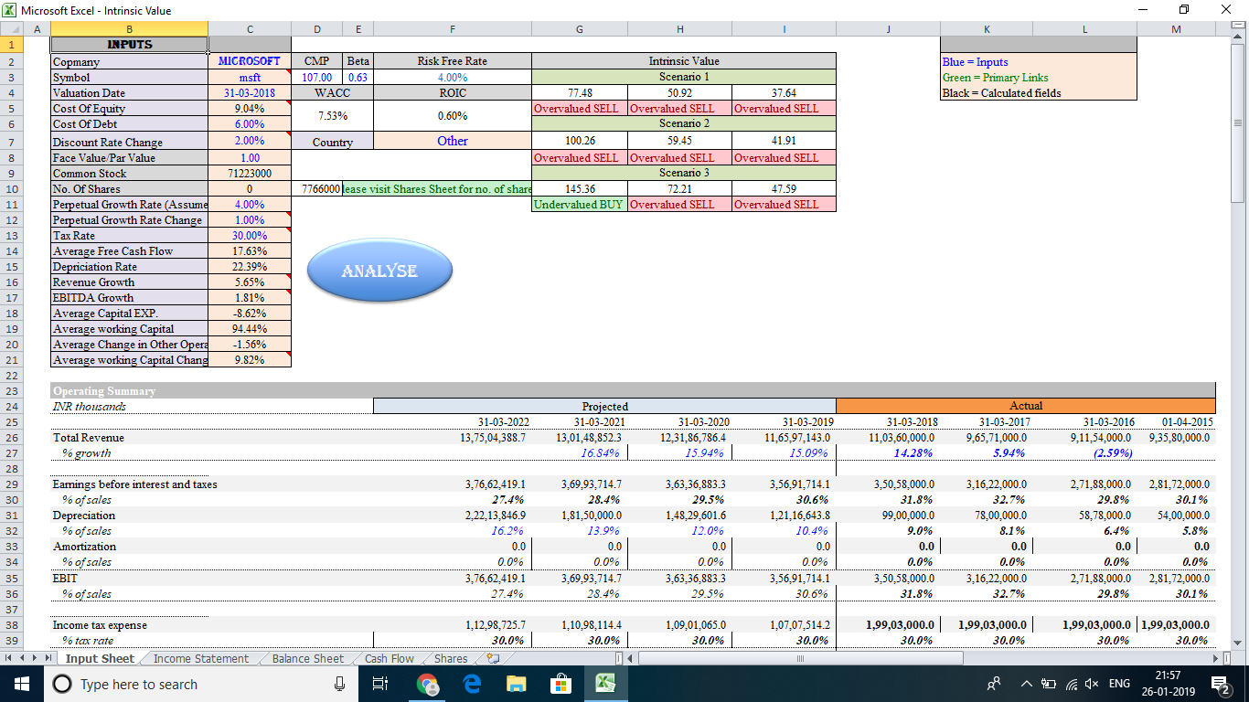The height and width of the screenshot is (702, 1249).
Task: Select the MICROSOFT company cell
Action: tap(250, 61)
